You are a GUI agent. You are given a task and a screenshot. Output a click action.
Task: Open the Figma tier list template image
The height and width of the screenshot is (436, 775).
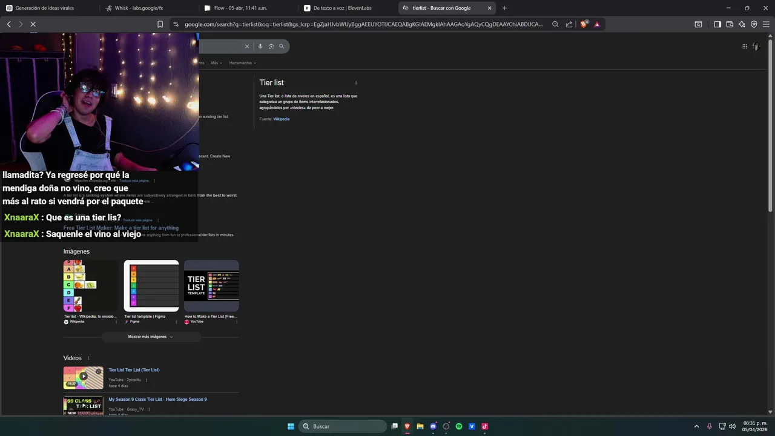click(x=151, y=286)
